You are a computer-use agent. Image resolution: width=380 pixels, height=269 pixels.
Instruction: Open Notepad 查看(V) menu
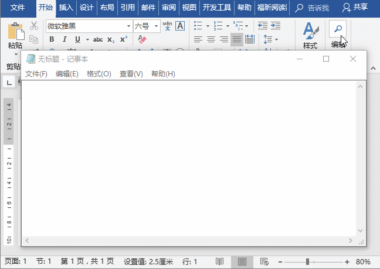(131, 74)
